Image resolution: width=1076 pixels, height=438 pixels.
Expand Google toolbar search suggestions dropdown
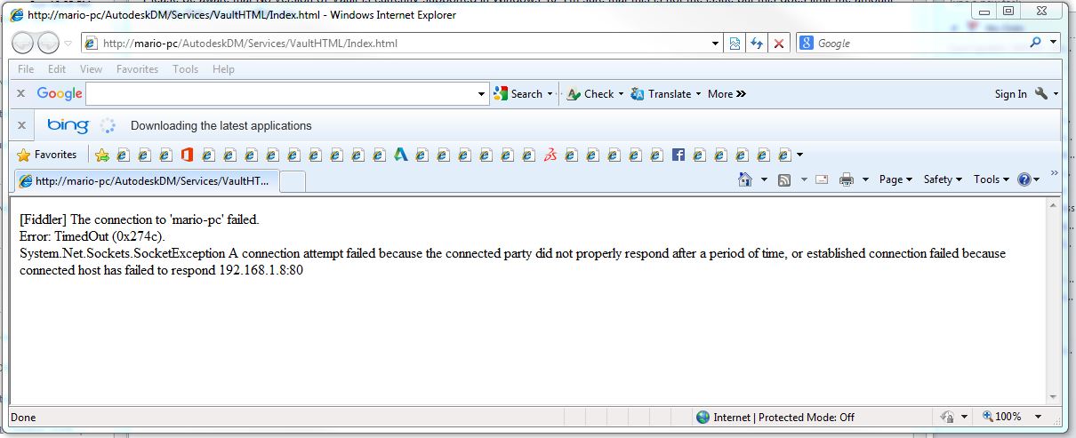pos(483,93)
